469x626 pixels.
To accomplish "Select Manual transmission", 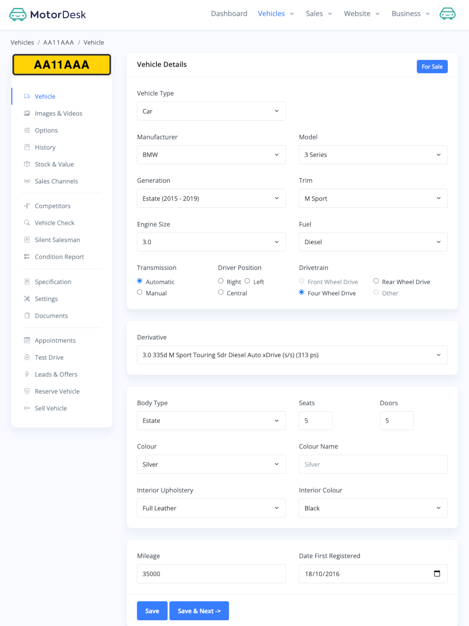I will pos(139,292).
